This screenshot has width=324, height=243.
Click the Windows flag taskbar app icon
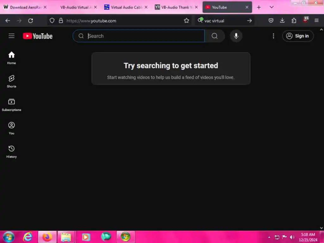[x=126, y=237]
